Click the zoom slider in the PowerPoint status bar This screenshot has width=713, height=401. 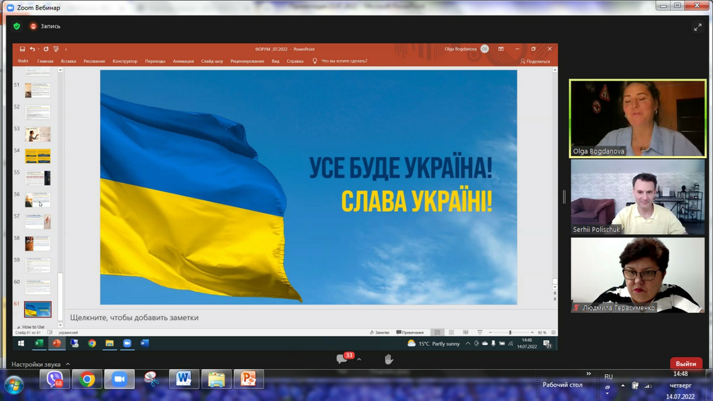pyautogui.click(x=510, y=332)
